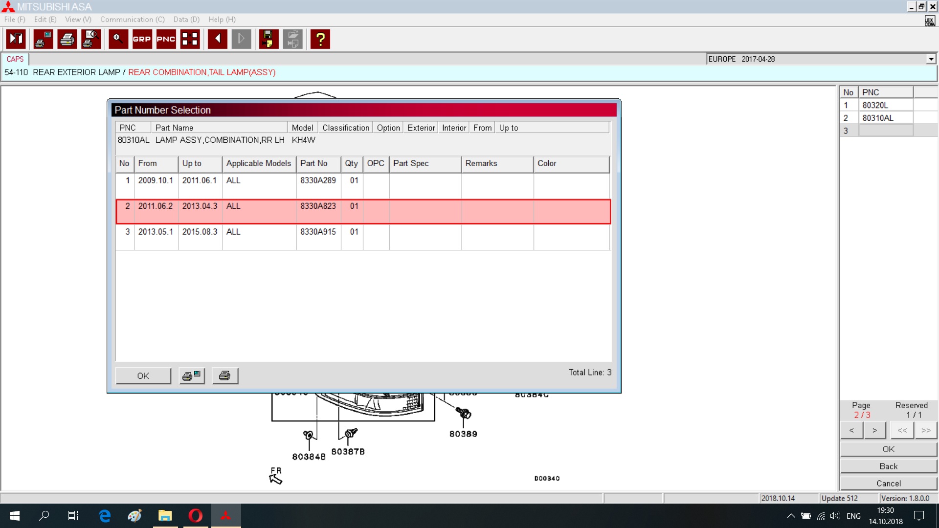The width and height of the screenshot is (939, 528).
Task: Click the zoom magnifier toolbar icon
Action: [x=118, y=39]
